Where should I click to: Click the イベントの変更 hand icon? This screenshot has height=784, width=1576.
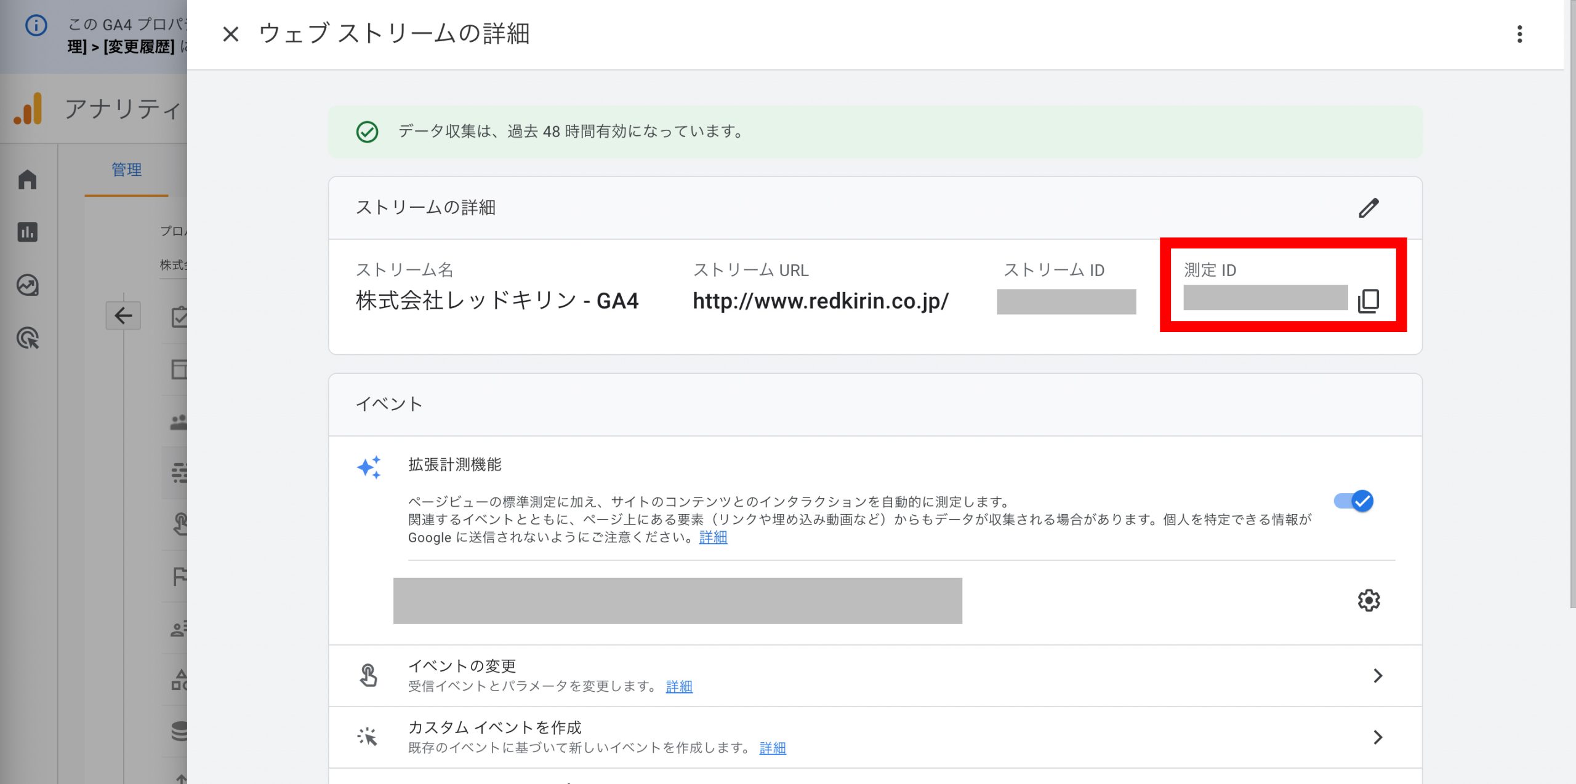click(x=368, y=675)
